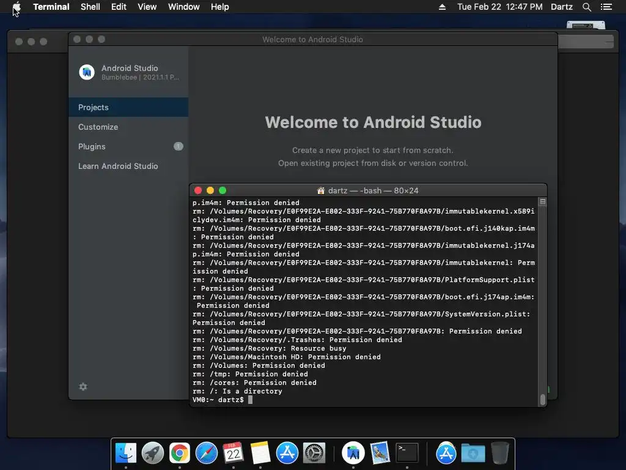
Task: Open App Store icon beside Notes
Action: [x=287, y=453]
